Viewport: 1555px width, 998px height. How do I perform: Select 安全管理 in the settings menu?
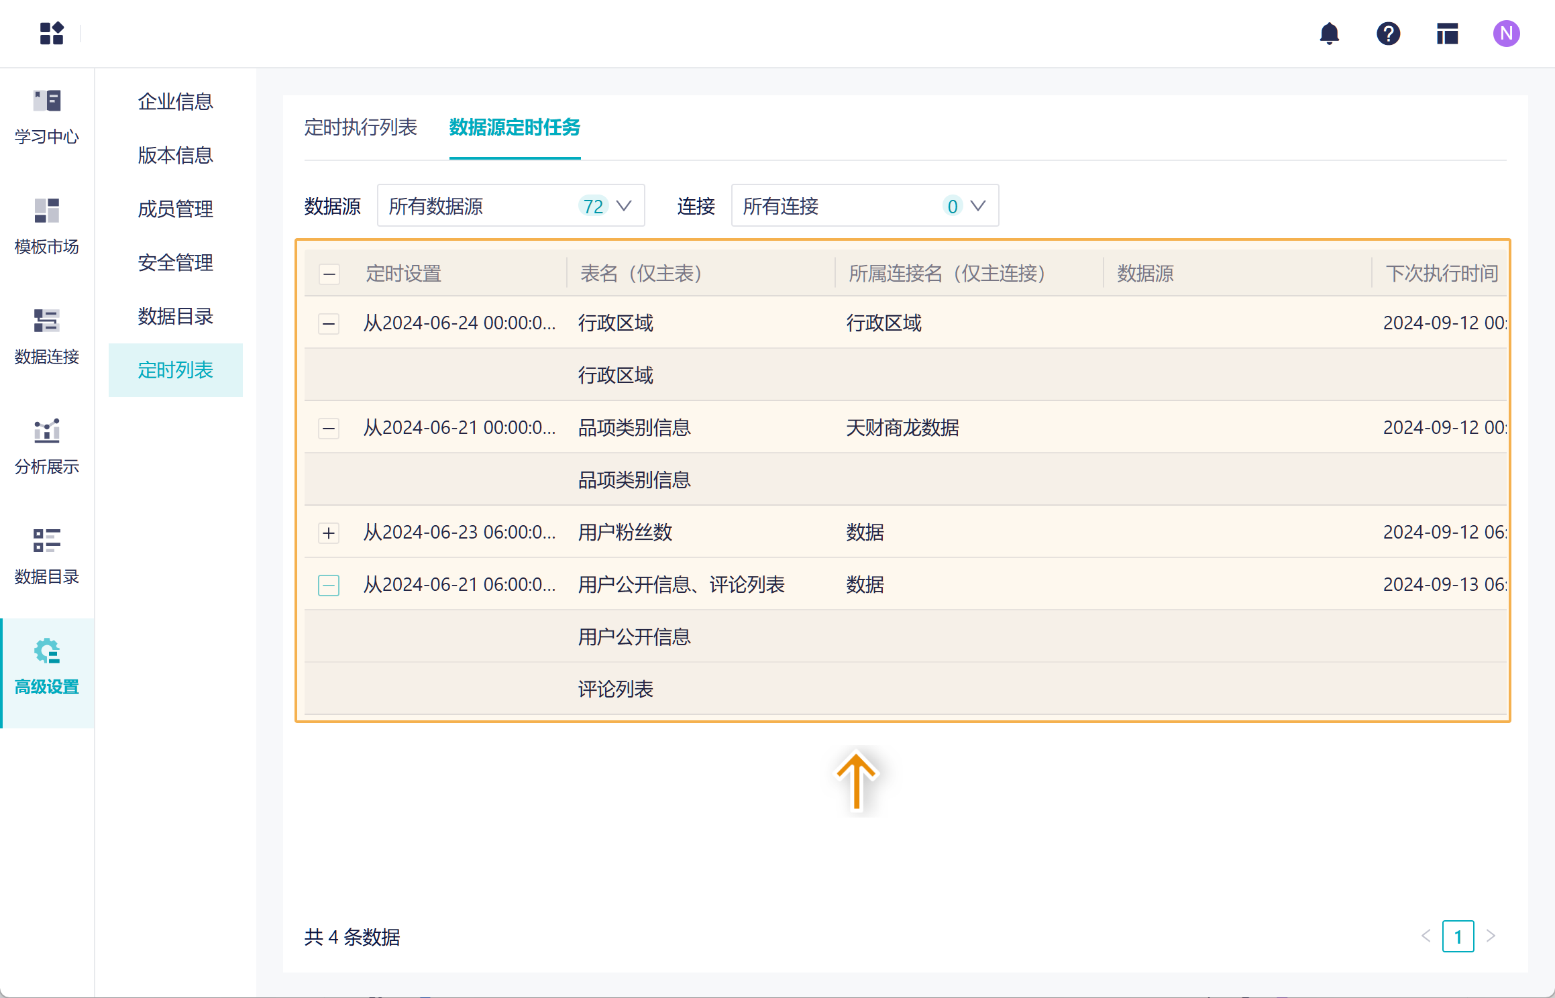[x=175, y=263]
